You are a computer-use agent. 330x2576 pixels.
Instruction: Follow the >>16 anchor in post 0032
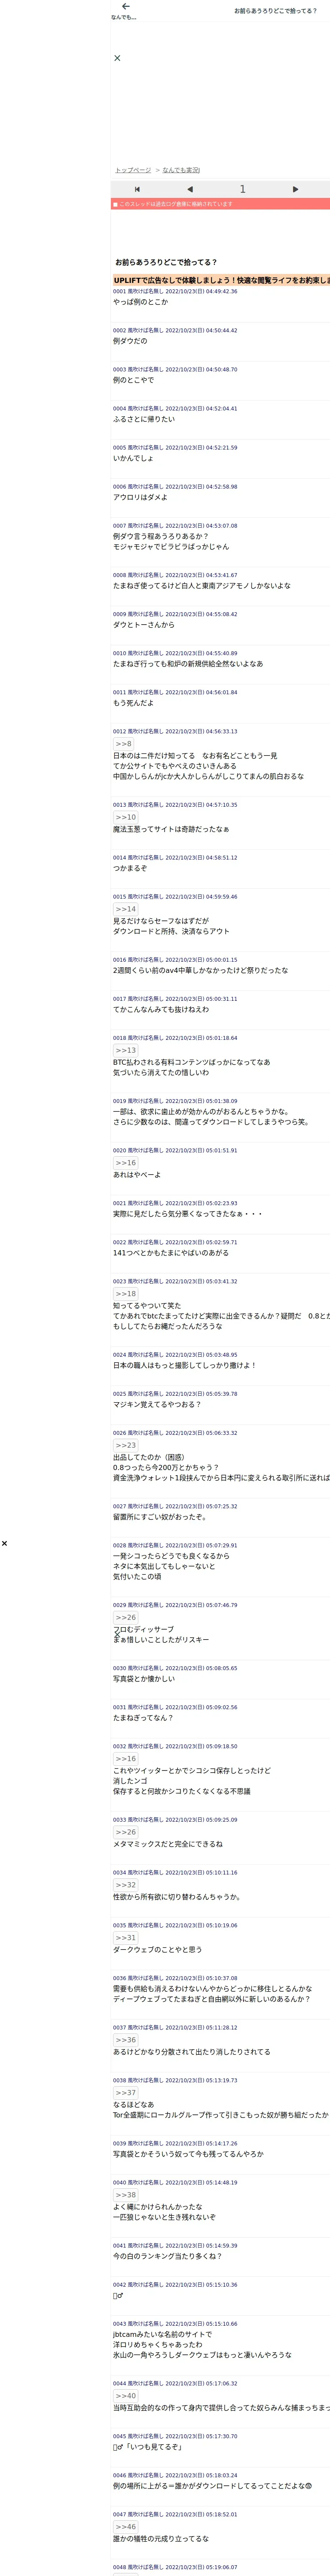[125, 1759]
